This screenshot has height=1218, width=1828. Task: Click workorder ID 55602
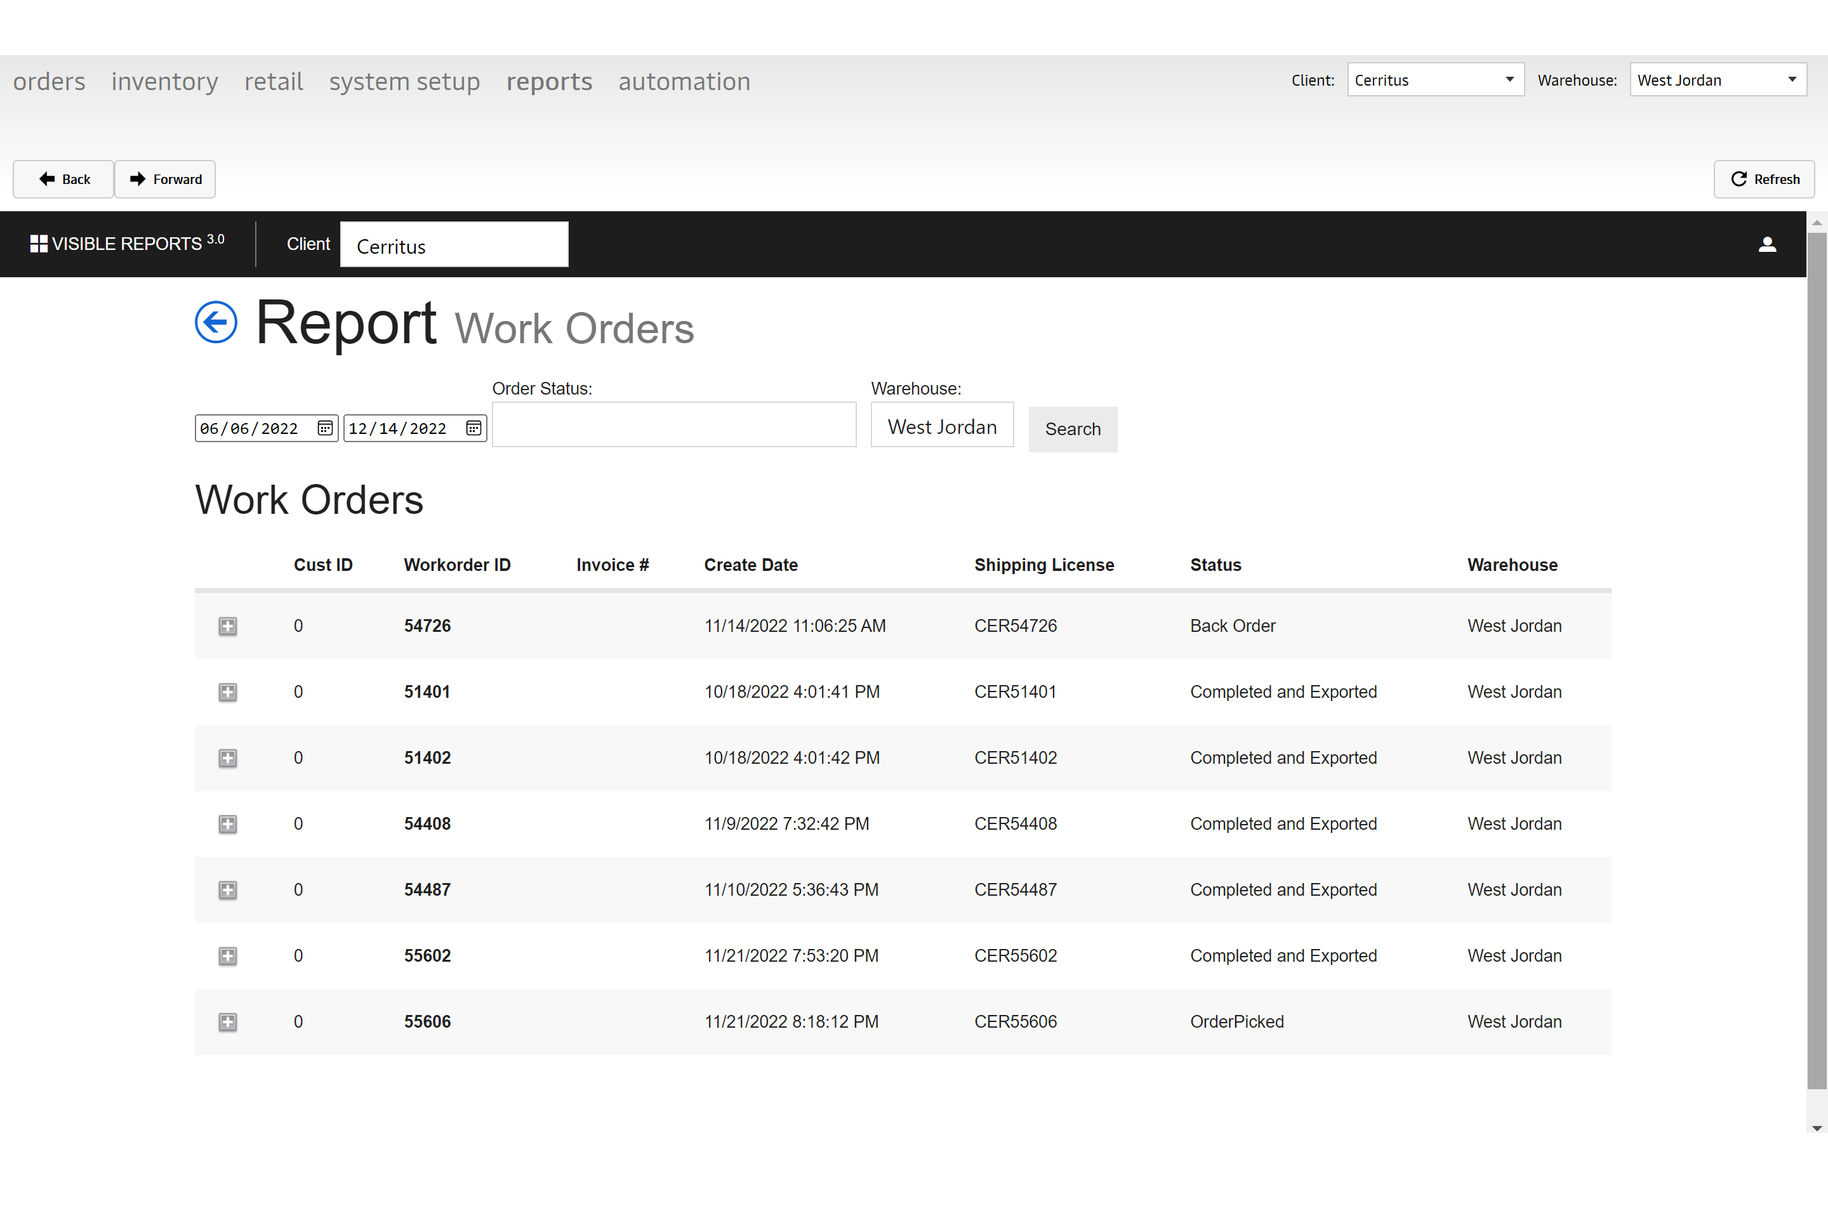coord(427,956)
